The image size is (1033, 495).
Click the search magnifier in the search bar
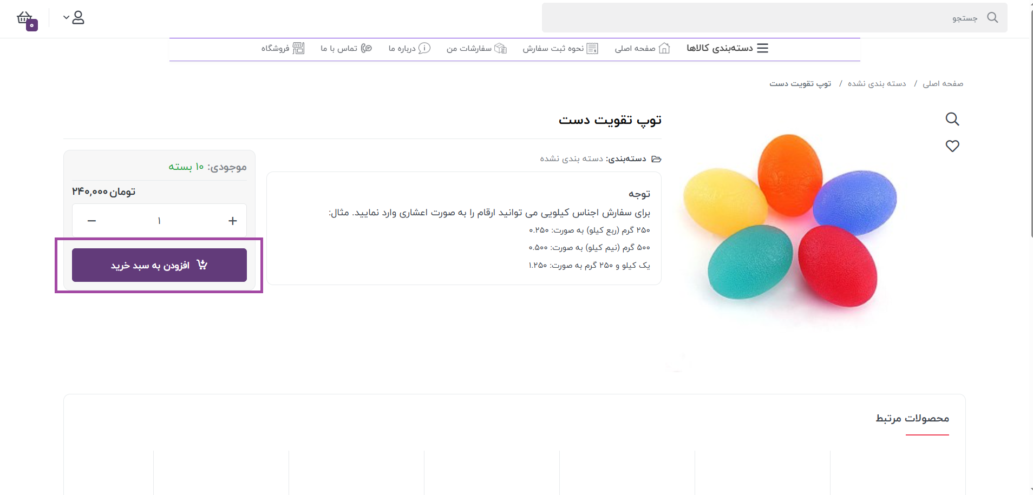click(x=992, y=17)
